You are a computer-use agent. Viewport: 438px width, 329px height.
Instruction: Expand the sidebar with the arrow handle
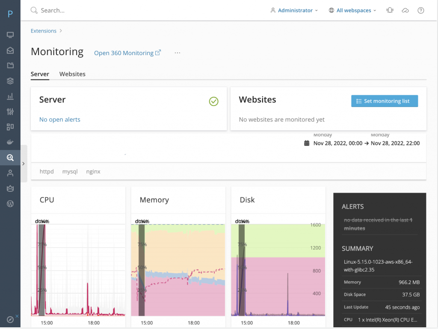coord(24,164)
